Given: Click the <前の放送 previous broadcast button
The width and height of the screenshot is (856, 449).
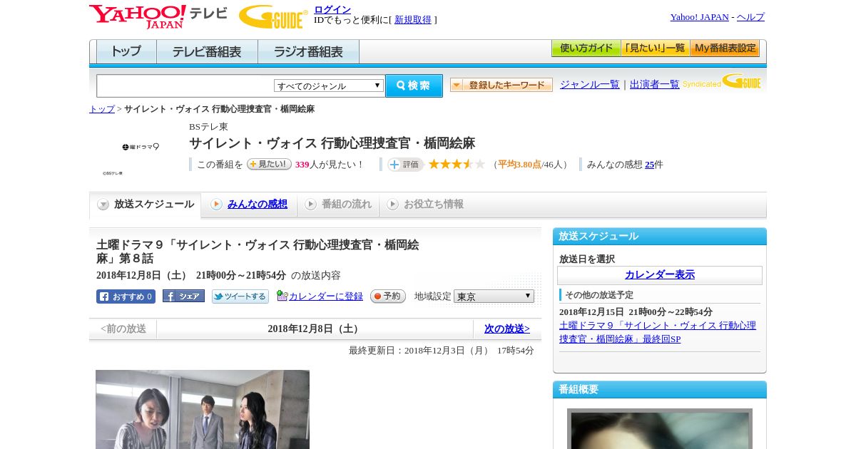Looking at the screenshot, I should 123,329.
